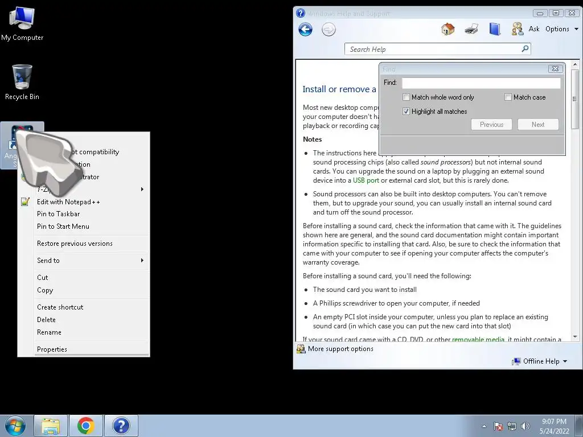583x437 pixels.
Task: Click the magnifier search button
Action: pyautogui.click(x=525, y=49)
